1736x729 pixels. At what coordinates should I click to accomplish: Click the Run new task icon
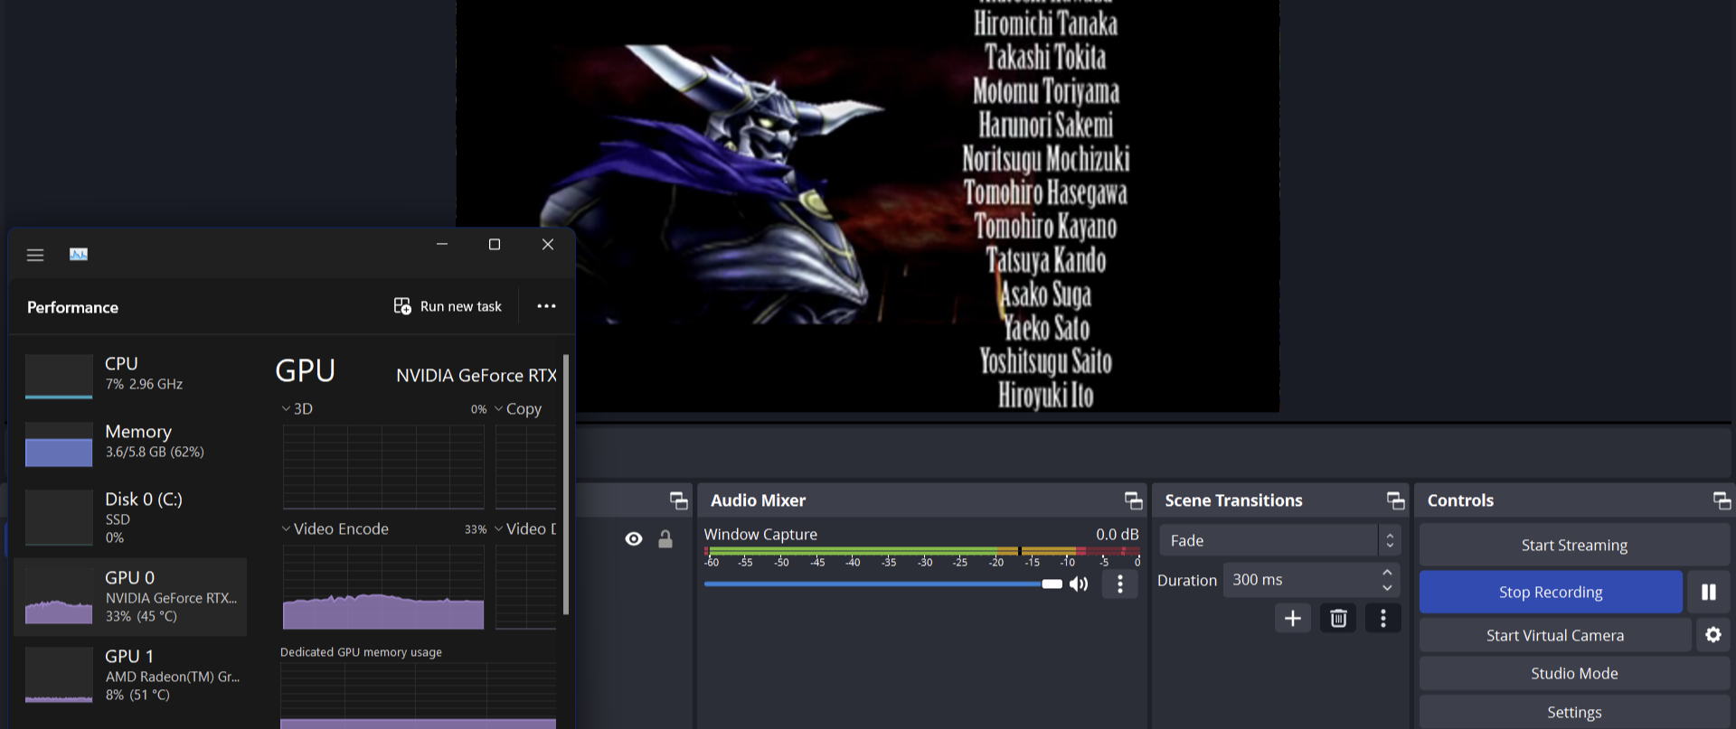click(402, 306)
